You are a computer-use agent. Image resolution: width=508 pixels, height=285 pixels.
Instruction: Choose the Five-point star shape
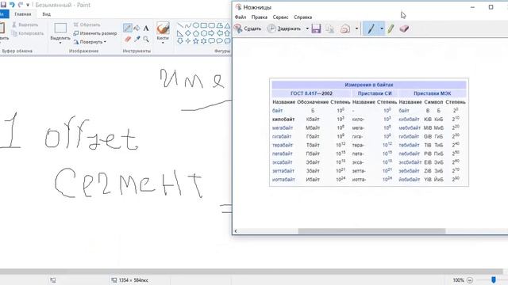pos(196,40)
